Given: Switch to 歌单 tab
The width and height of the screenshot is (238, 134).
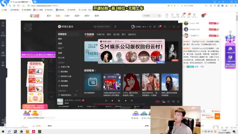Looking at the screenshot, I should [109, 35].
